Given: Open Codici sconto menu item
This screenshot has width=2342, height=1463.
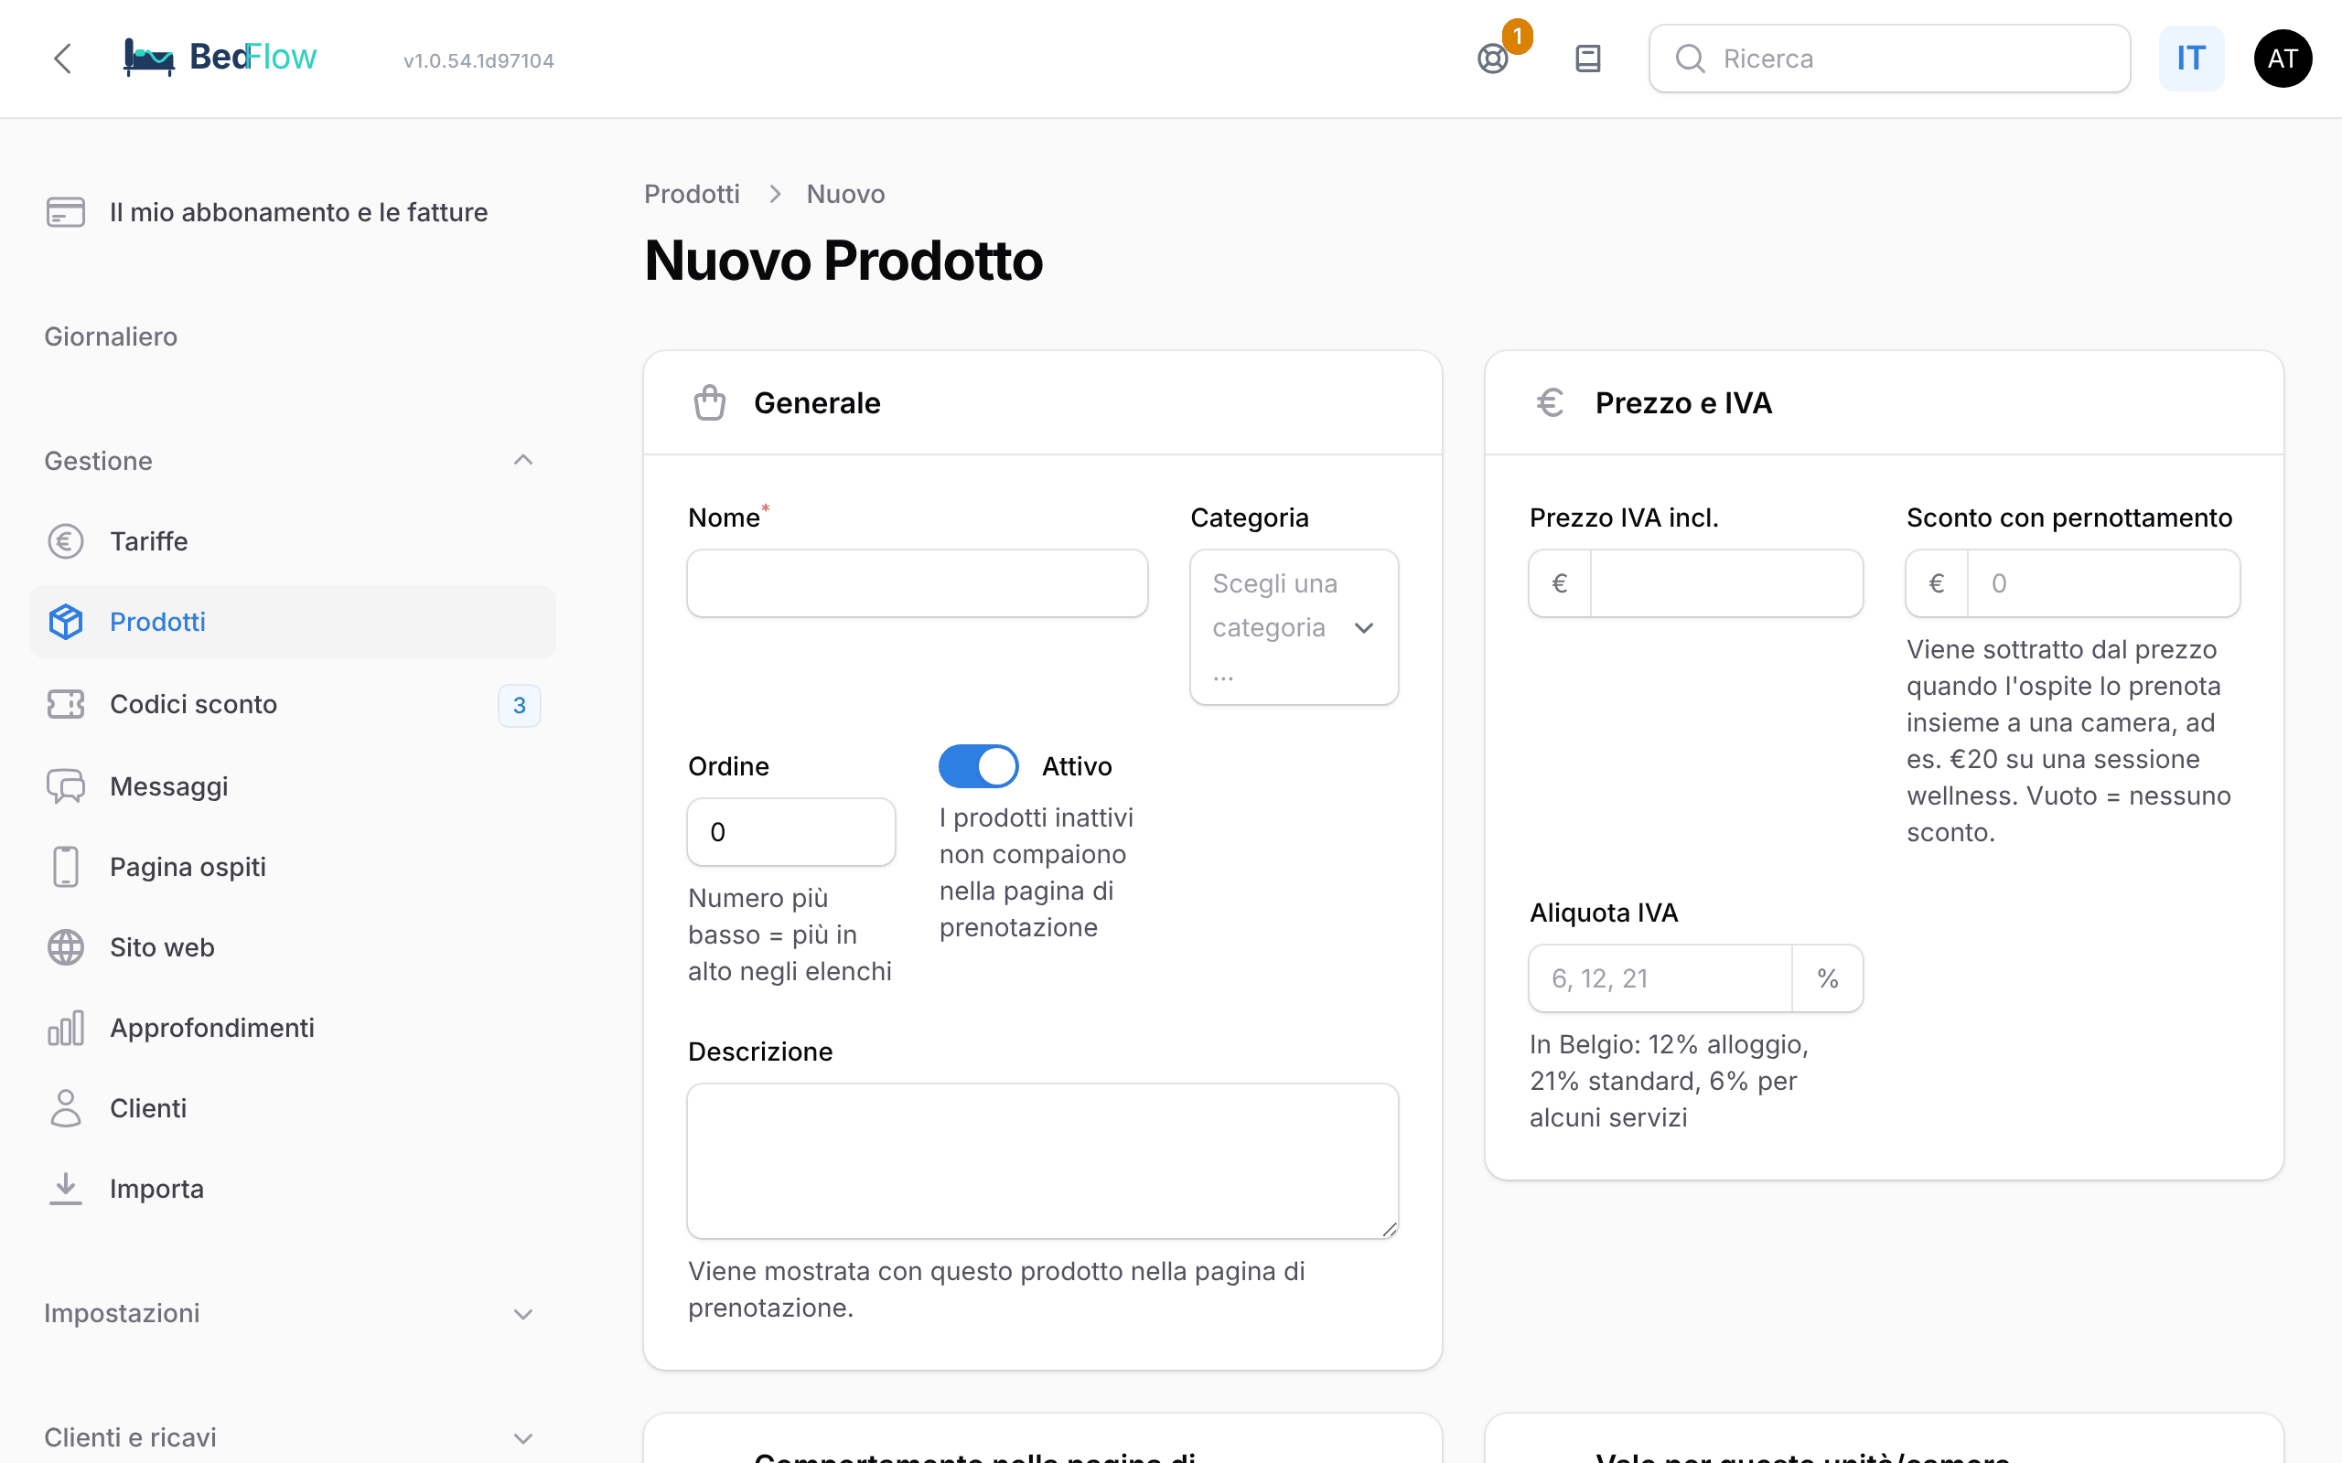Looking at the screenshot, I should point(292,703).
